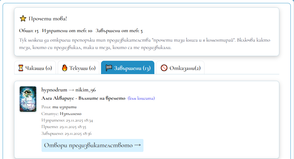Click the Статус: Изпълнено line
This screenshot has width=294, height=159.
pyautogui.click(x=61, y=114)
